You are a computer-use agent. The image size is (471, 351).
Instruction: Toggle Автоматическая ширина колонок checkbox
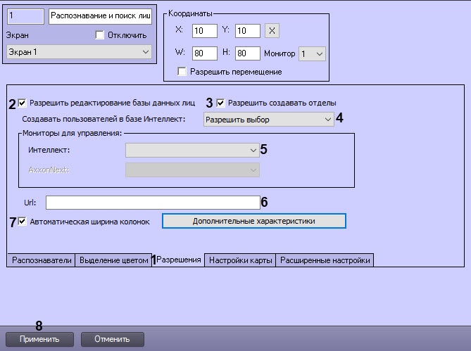(23, 222)
